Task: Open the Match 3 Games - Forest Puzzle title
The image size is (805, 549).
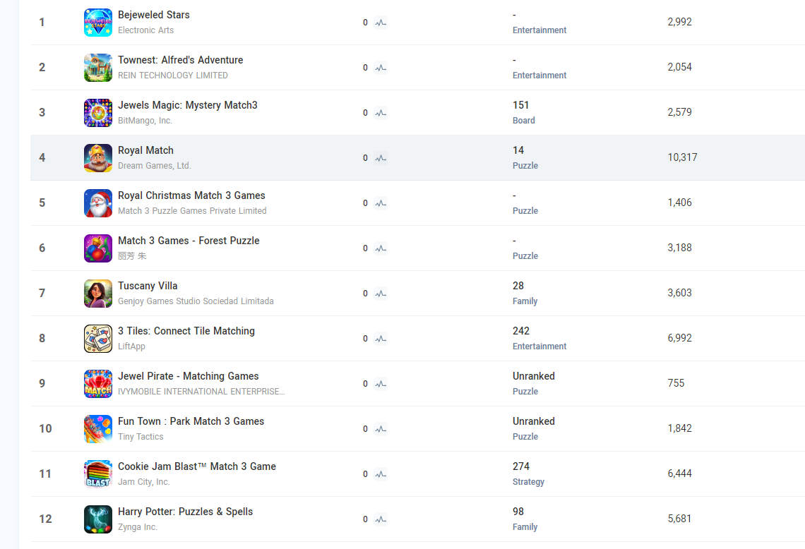Action: 189,241
